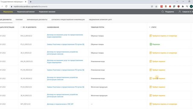Open the Chrome extensions puzzle icon
Viewport: 193px width, 109px height.
[x=183, y=6]
